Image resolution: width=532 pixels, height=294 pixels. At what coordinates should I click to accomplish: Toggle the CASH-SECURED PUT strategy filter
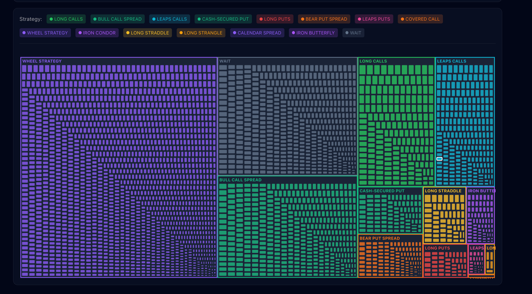[223, 19]
